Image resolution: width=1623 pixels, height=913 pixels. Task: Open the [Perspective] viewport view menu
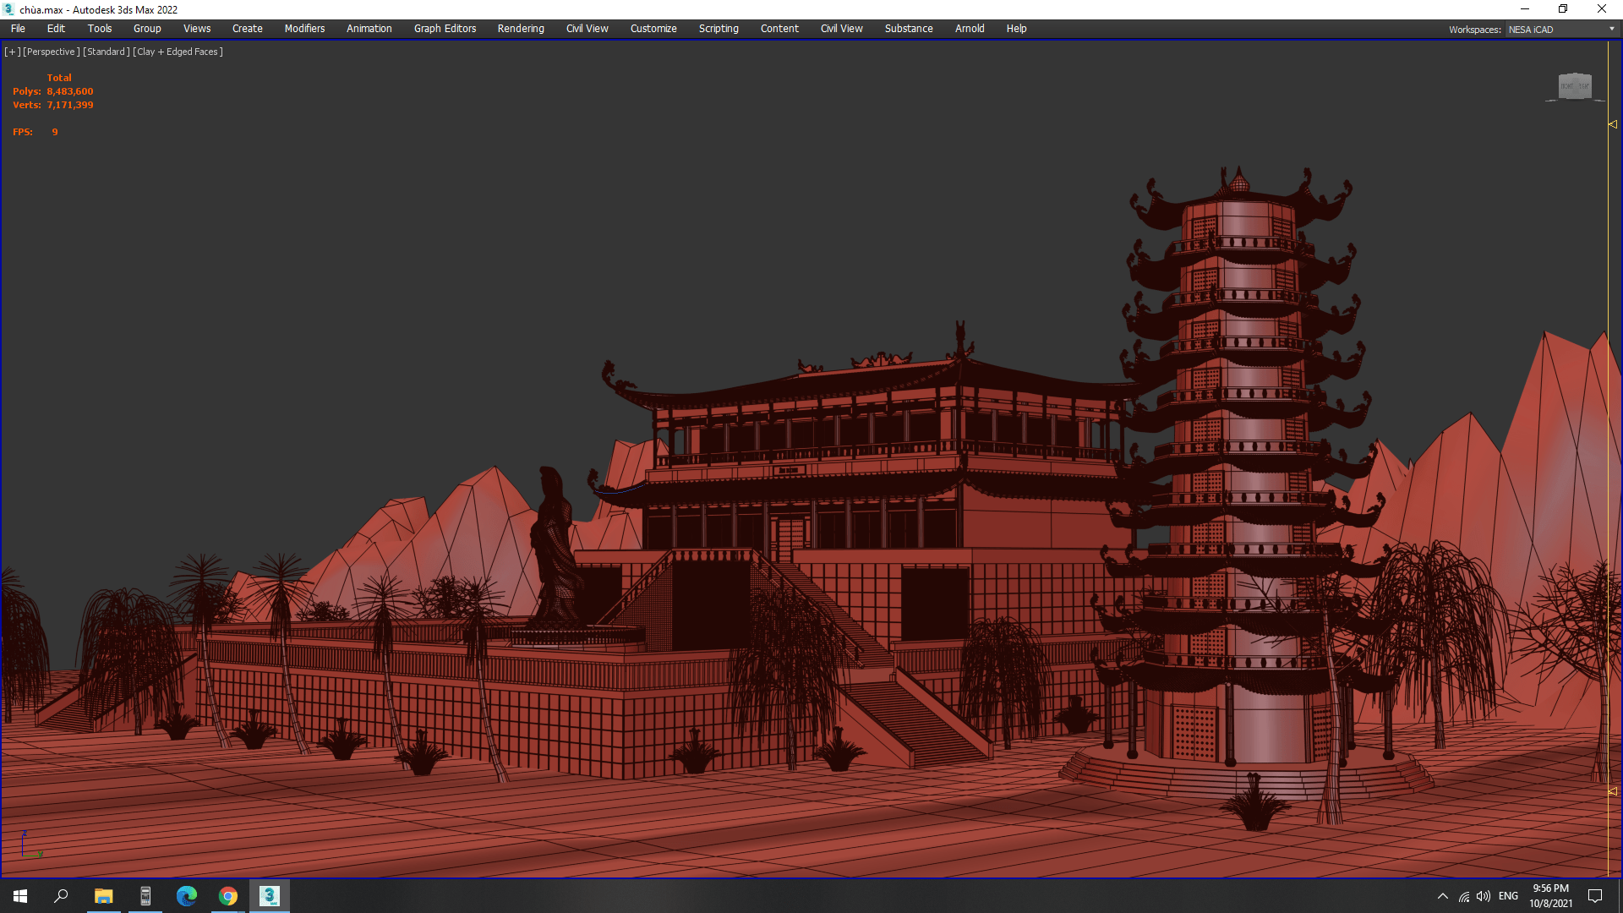tap(52, 52)
